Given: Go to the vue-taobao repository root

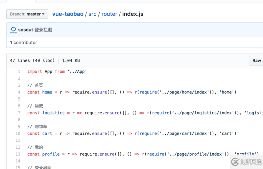Looking at the screenshot, I should 68,14.
